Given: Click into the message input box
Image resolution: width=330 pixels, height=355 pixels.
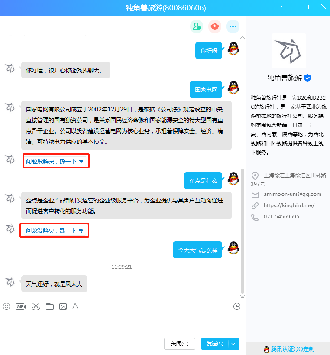Looking at the screenshot, I should 123,324.
